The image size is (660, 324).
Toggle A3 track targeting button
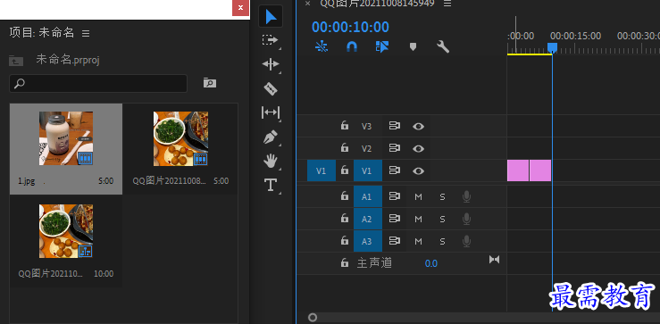367,241
